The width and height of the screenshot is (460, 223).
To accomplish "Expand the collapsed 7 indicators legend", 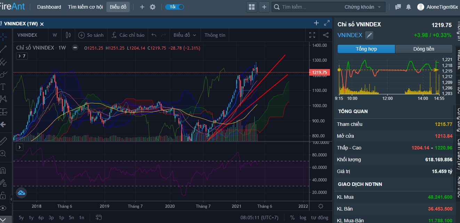I will point(22,56).
